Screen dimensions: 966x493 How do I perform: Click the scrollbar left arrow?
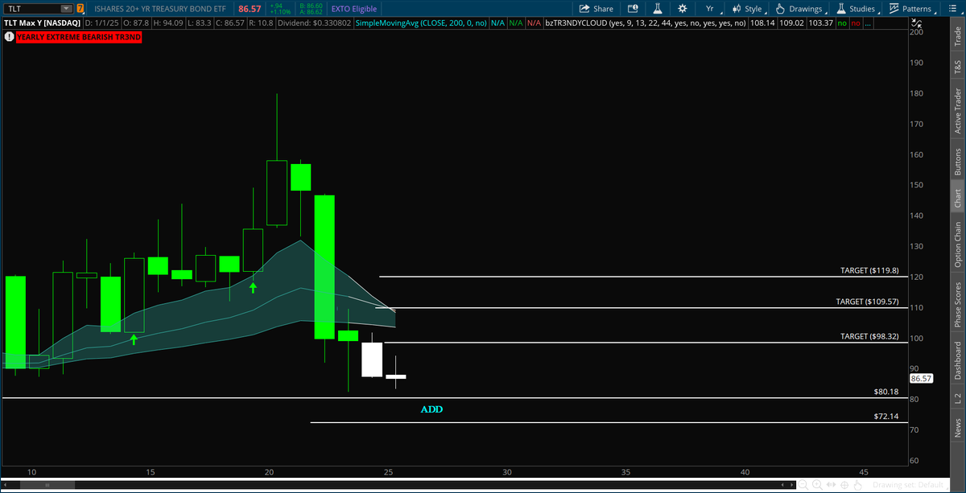(x=5, y=485)
